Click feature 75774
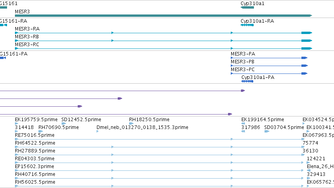Screen dimensions: 334x188 point(303,147)
